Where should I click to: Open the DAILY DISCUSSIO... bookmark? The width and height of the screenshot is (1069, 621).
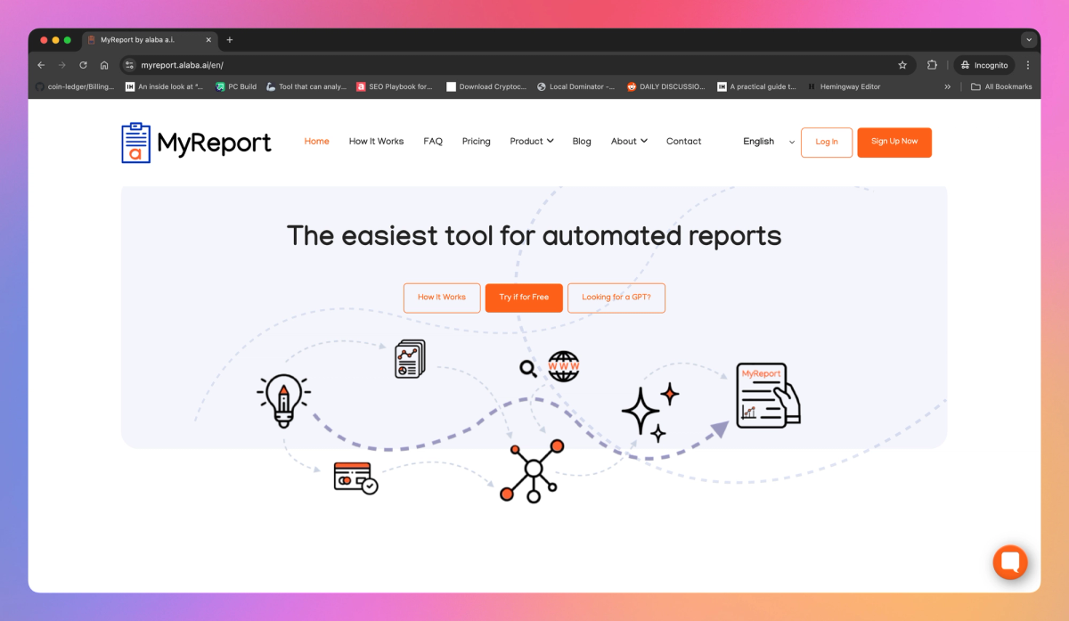pos(666,86)
